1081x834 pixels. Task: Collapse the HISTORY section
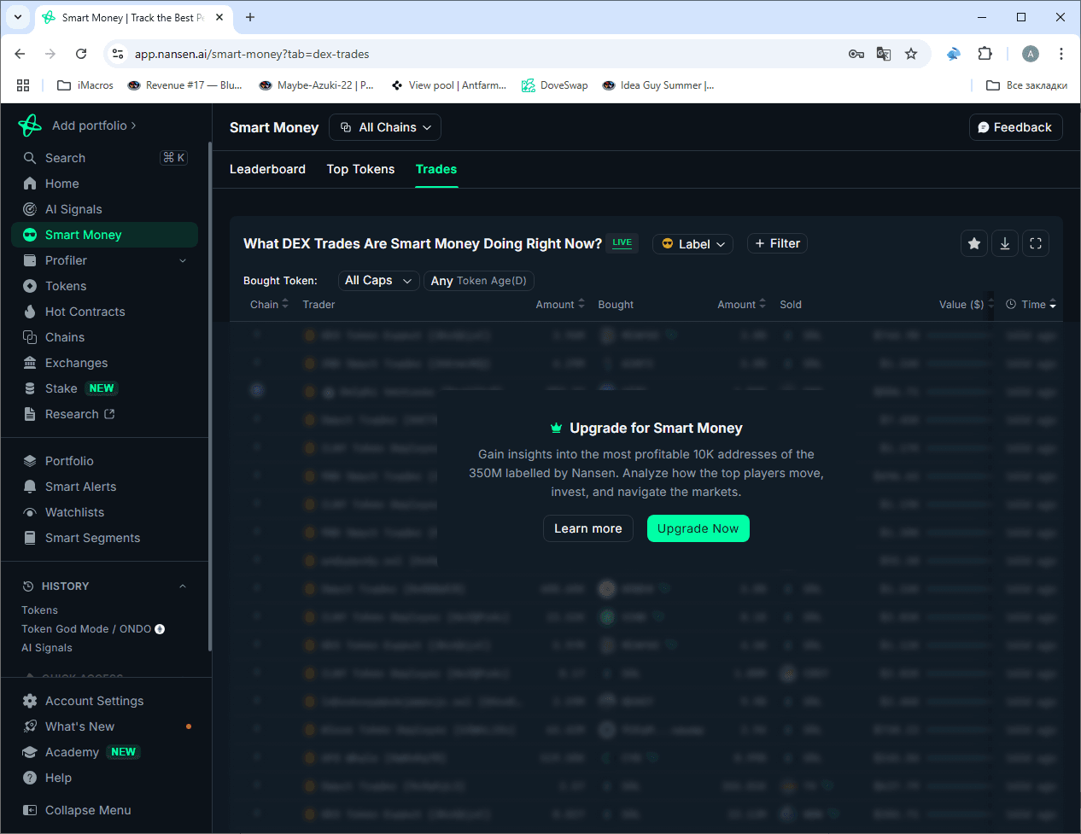[x=183, y=586]
